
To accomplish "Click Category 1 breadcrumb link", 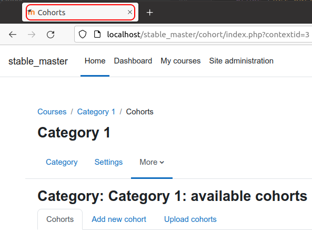I will [96, 112].
